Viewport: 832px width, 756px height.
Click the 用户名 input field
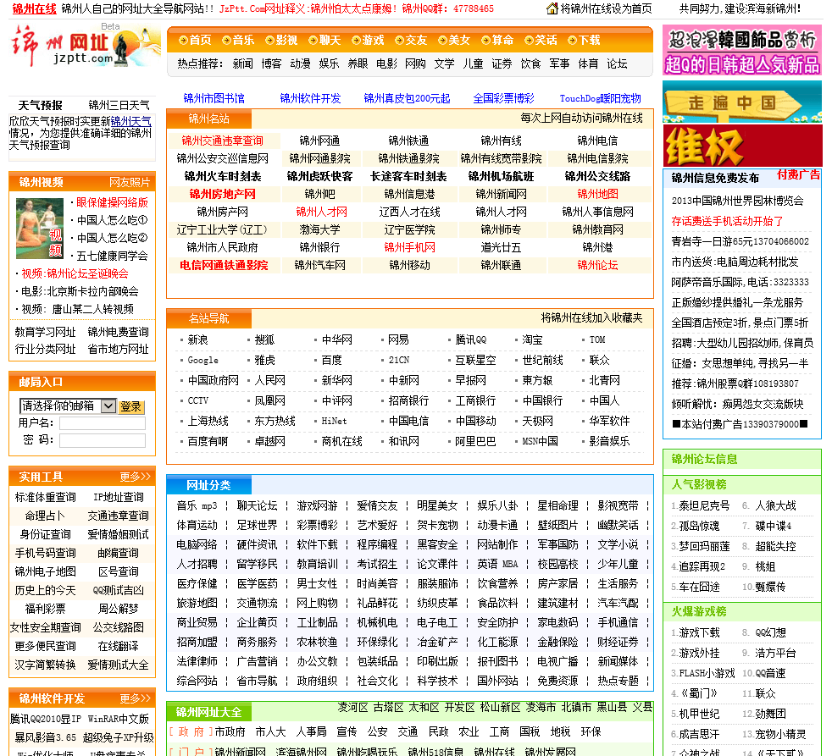click(x=103, y=423)
